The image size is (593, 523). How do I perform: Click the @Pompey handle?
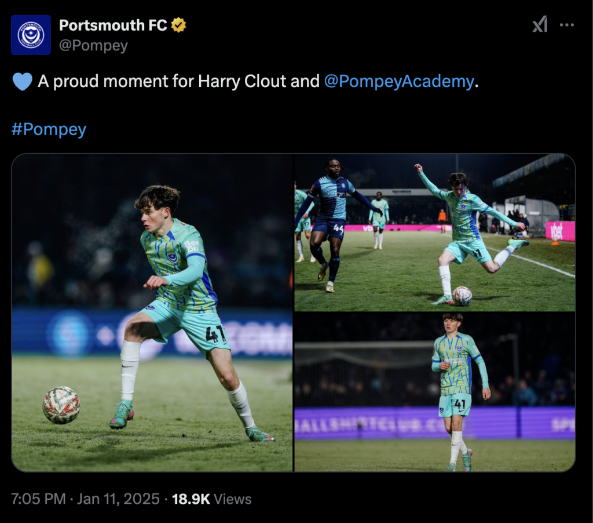pyautogui.click(x=93, y=46)
